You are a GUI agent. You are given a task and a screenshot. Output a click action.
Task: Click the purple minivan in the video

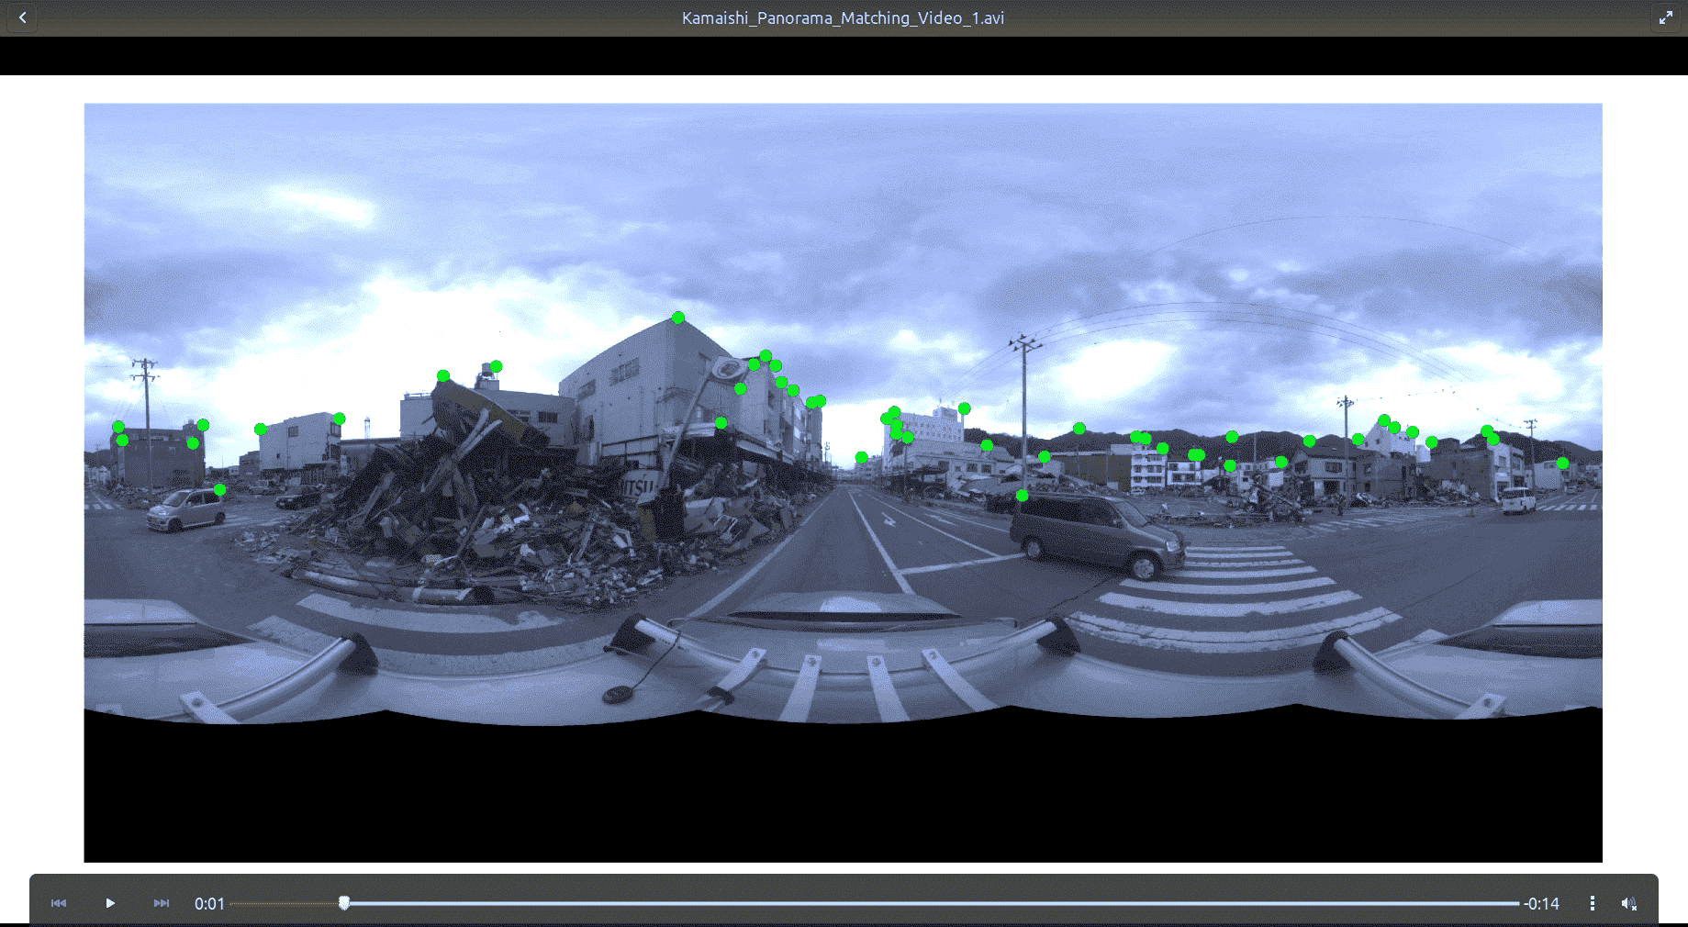1096,535
